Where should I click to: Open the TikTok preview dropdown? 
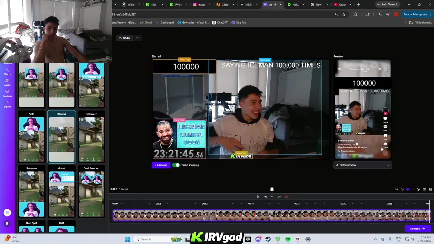(x=363, y=165)
